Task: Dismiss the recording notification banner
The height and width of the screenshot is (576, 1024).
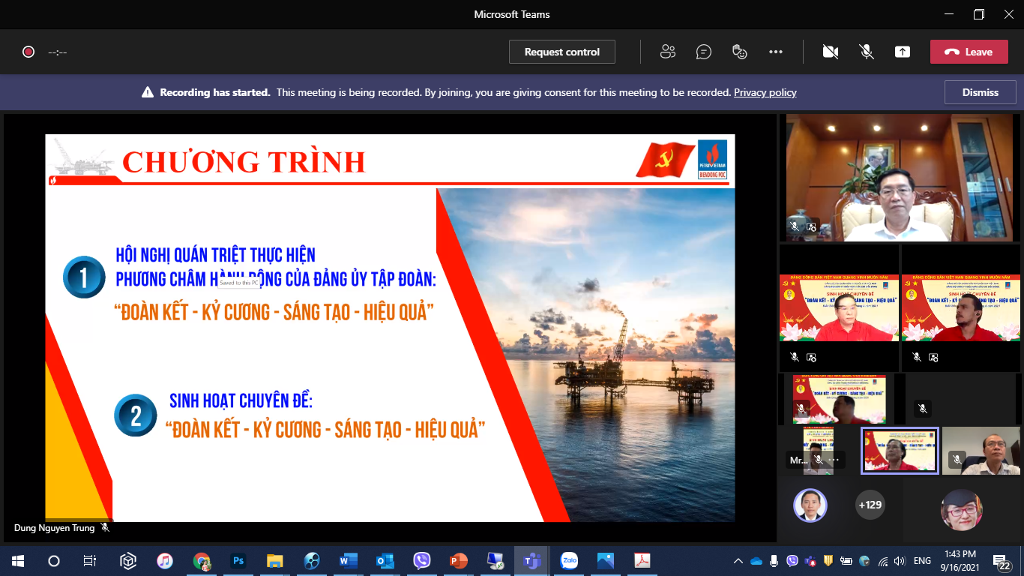Action: click(981, 92)
